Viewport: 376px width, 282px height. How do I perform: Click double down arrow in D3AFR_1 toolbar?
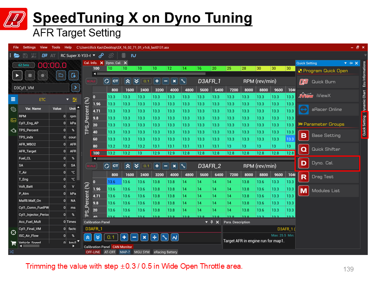pyautogui.click(x=137, y=81)
